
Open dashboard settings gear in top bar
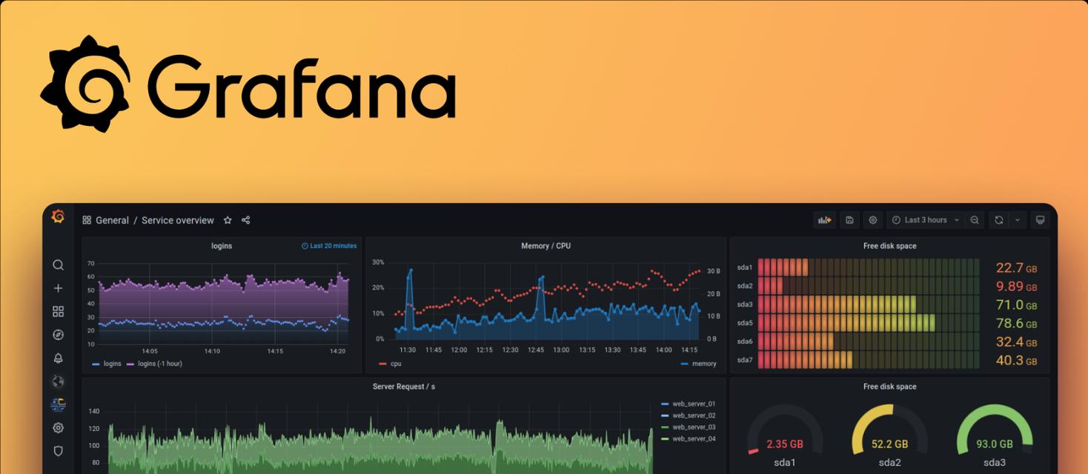click(x=873, y=220)
